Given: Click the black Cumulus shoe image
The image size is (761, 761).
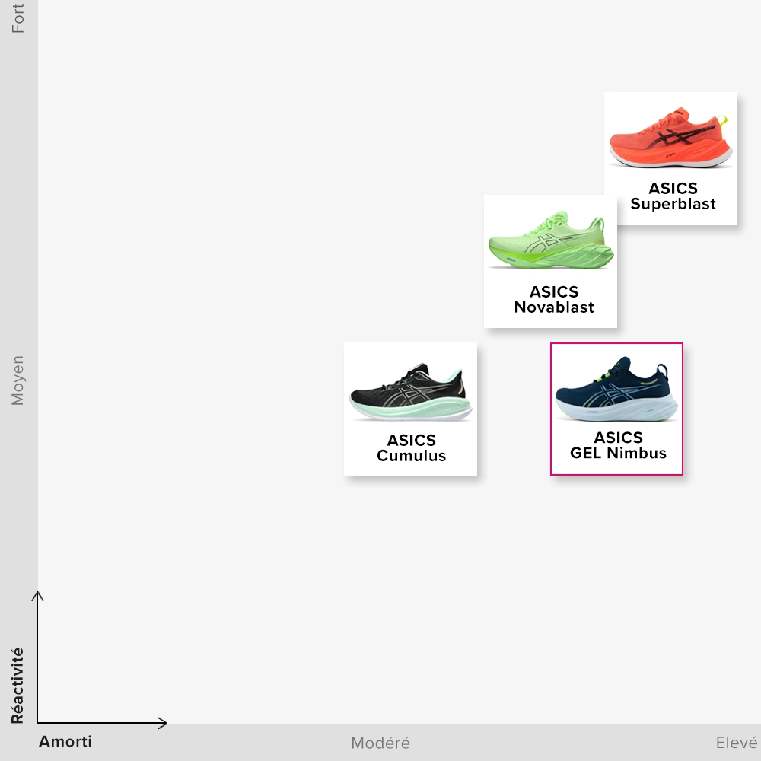Looking at the screenshot, I should (409, 391).
